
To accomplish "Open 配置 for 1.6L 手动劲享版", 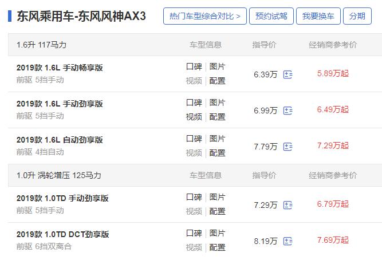I will 217,117.
